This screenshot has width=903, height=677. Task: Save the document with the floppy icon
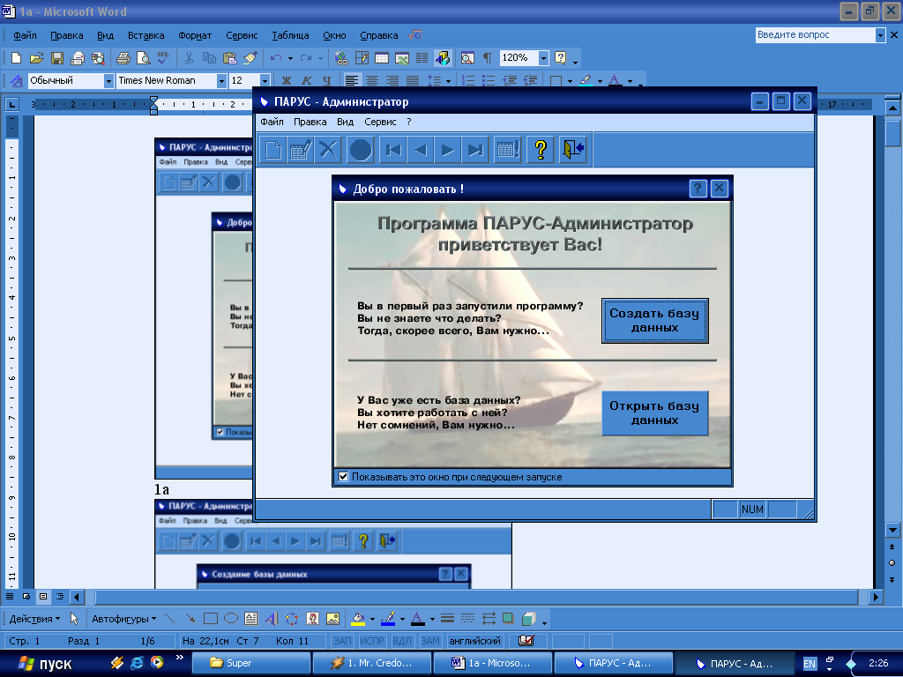(x=57, y=57)
